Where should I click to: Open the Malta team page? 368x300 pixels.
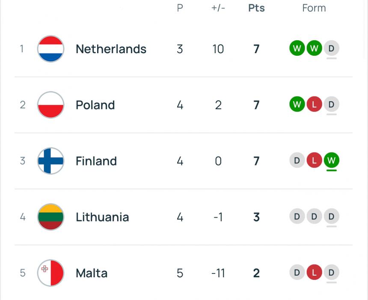[92, 273]
